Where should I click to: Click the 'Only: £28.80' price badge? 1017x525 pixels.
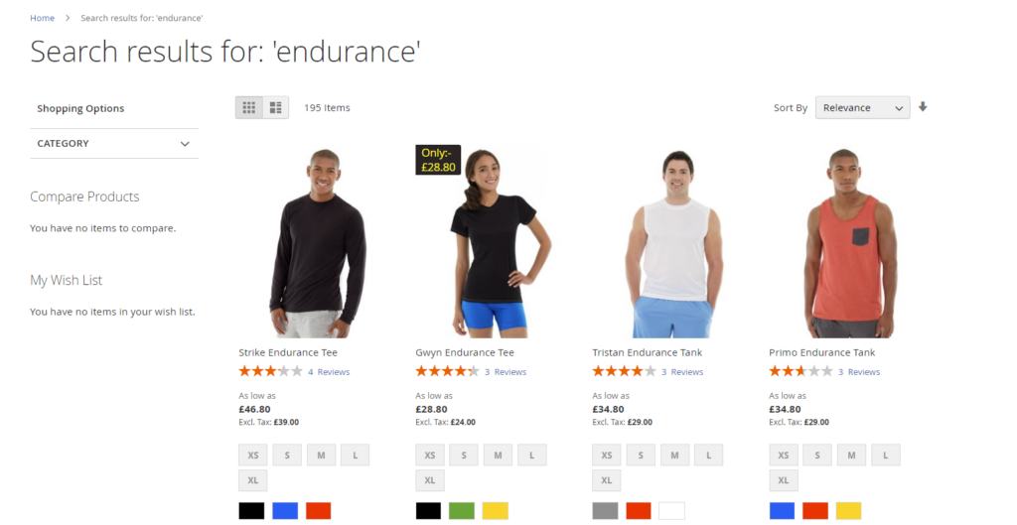click(x=438, y=160)
